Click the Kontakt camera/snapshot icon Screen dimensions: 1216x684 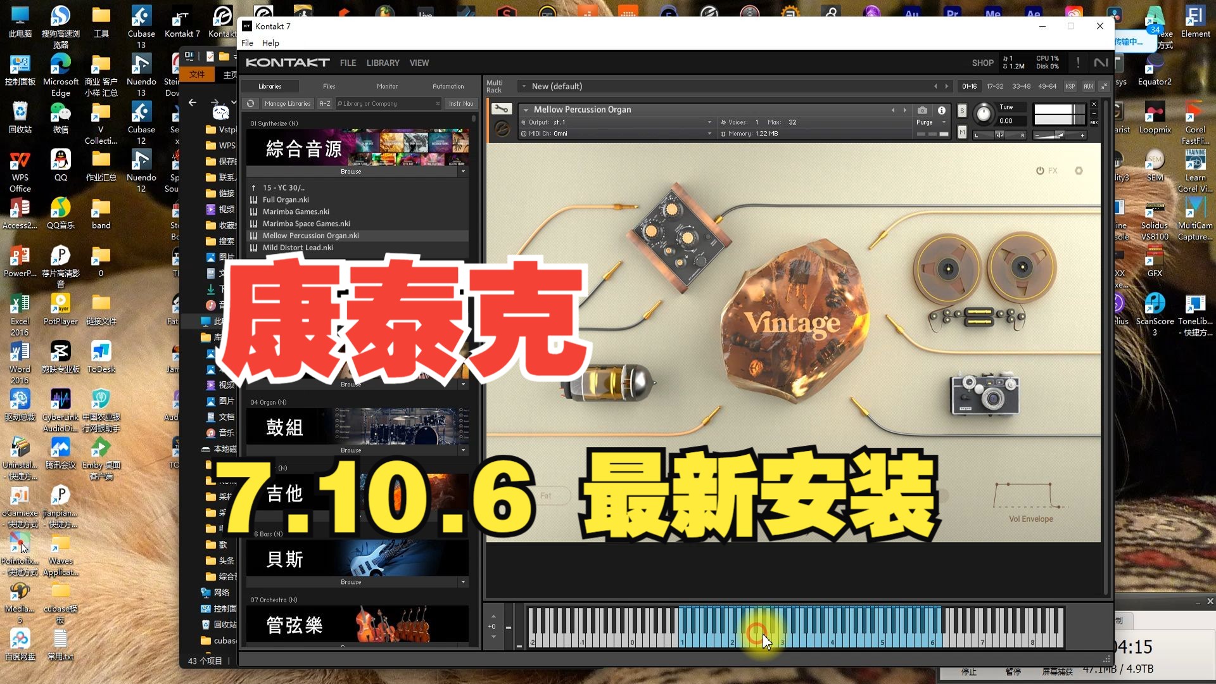922,110
